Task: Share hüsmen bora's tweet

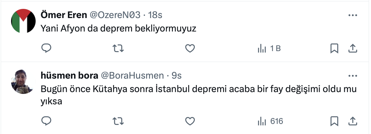Action: click(x=353, y=121)
